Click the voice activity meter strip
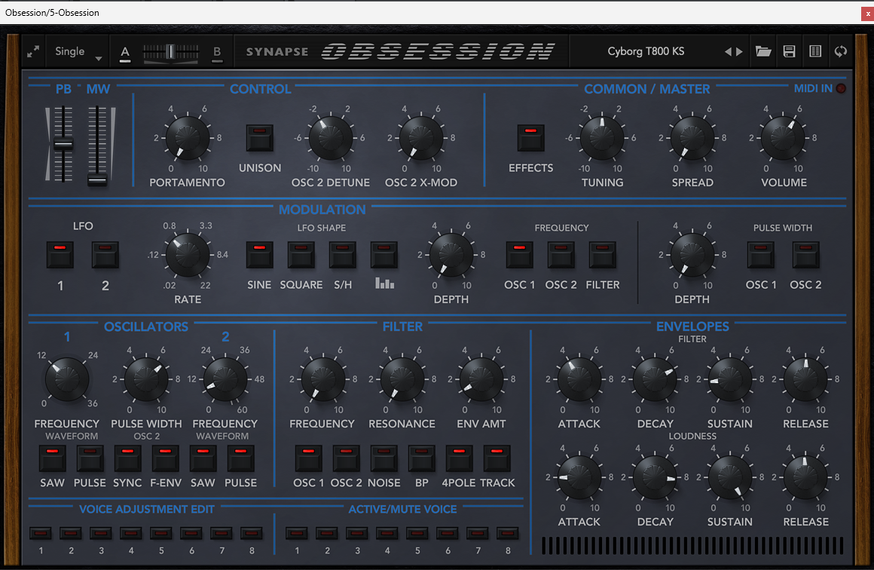Screen dimensions: 874x570 point(692,545)
